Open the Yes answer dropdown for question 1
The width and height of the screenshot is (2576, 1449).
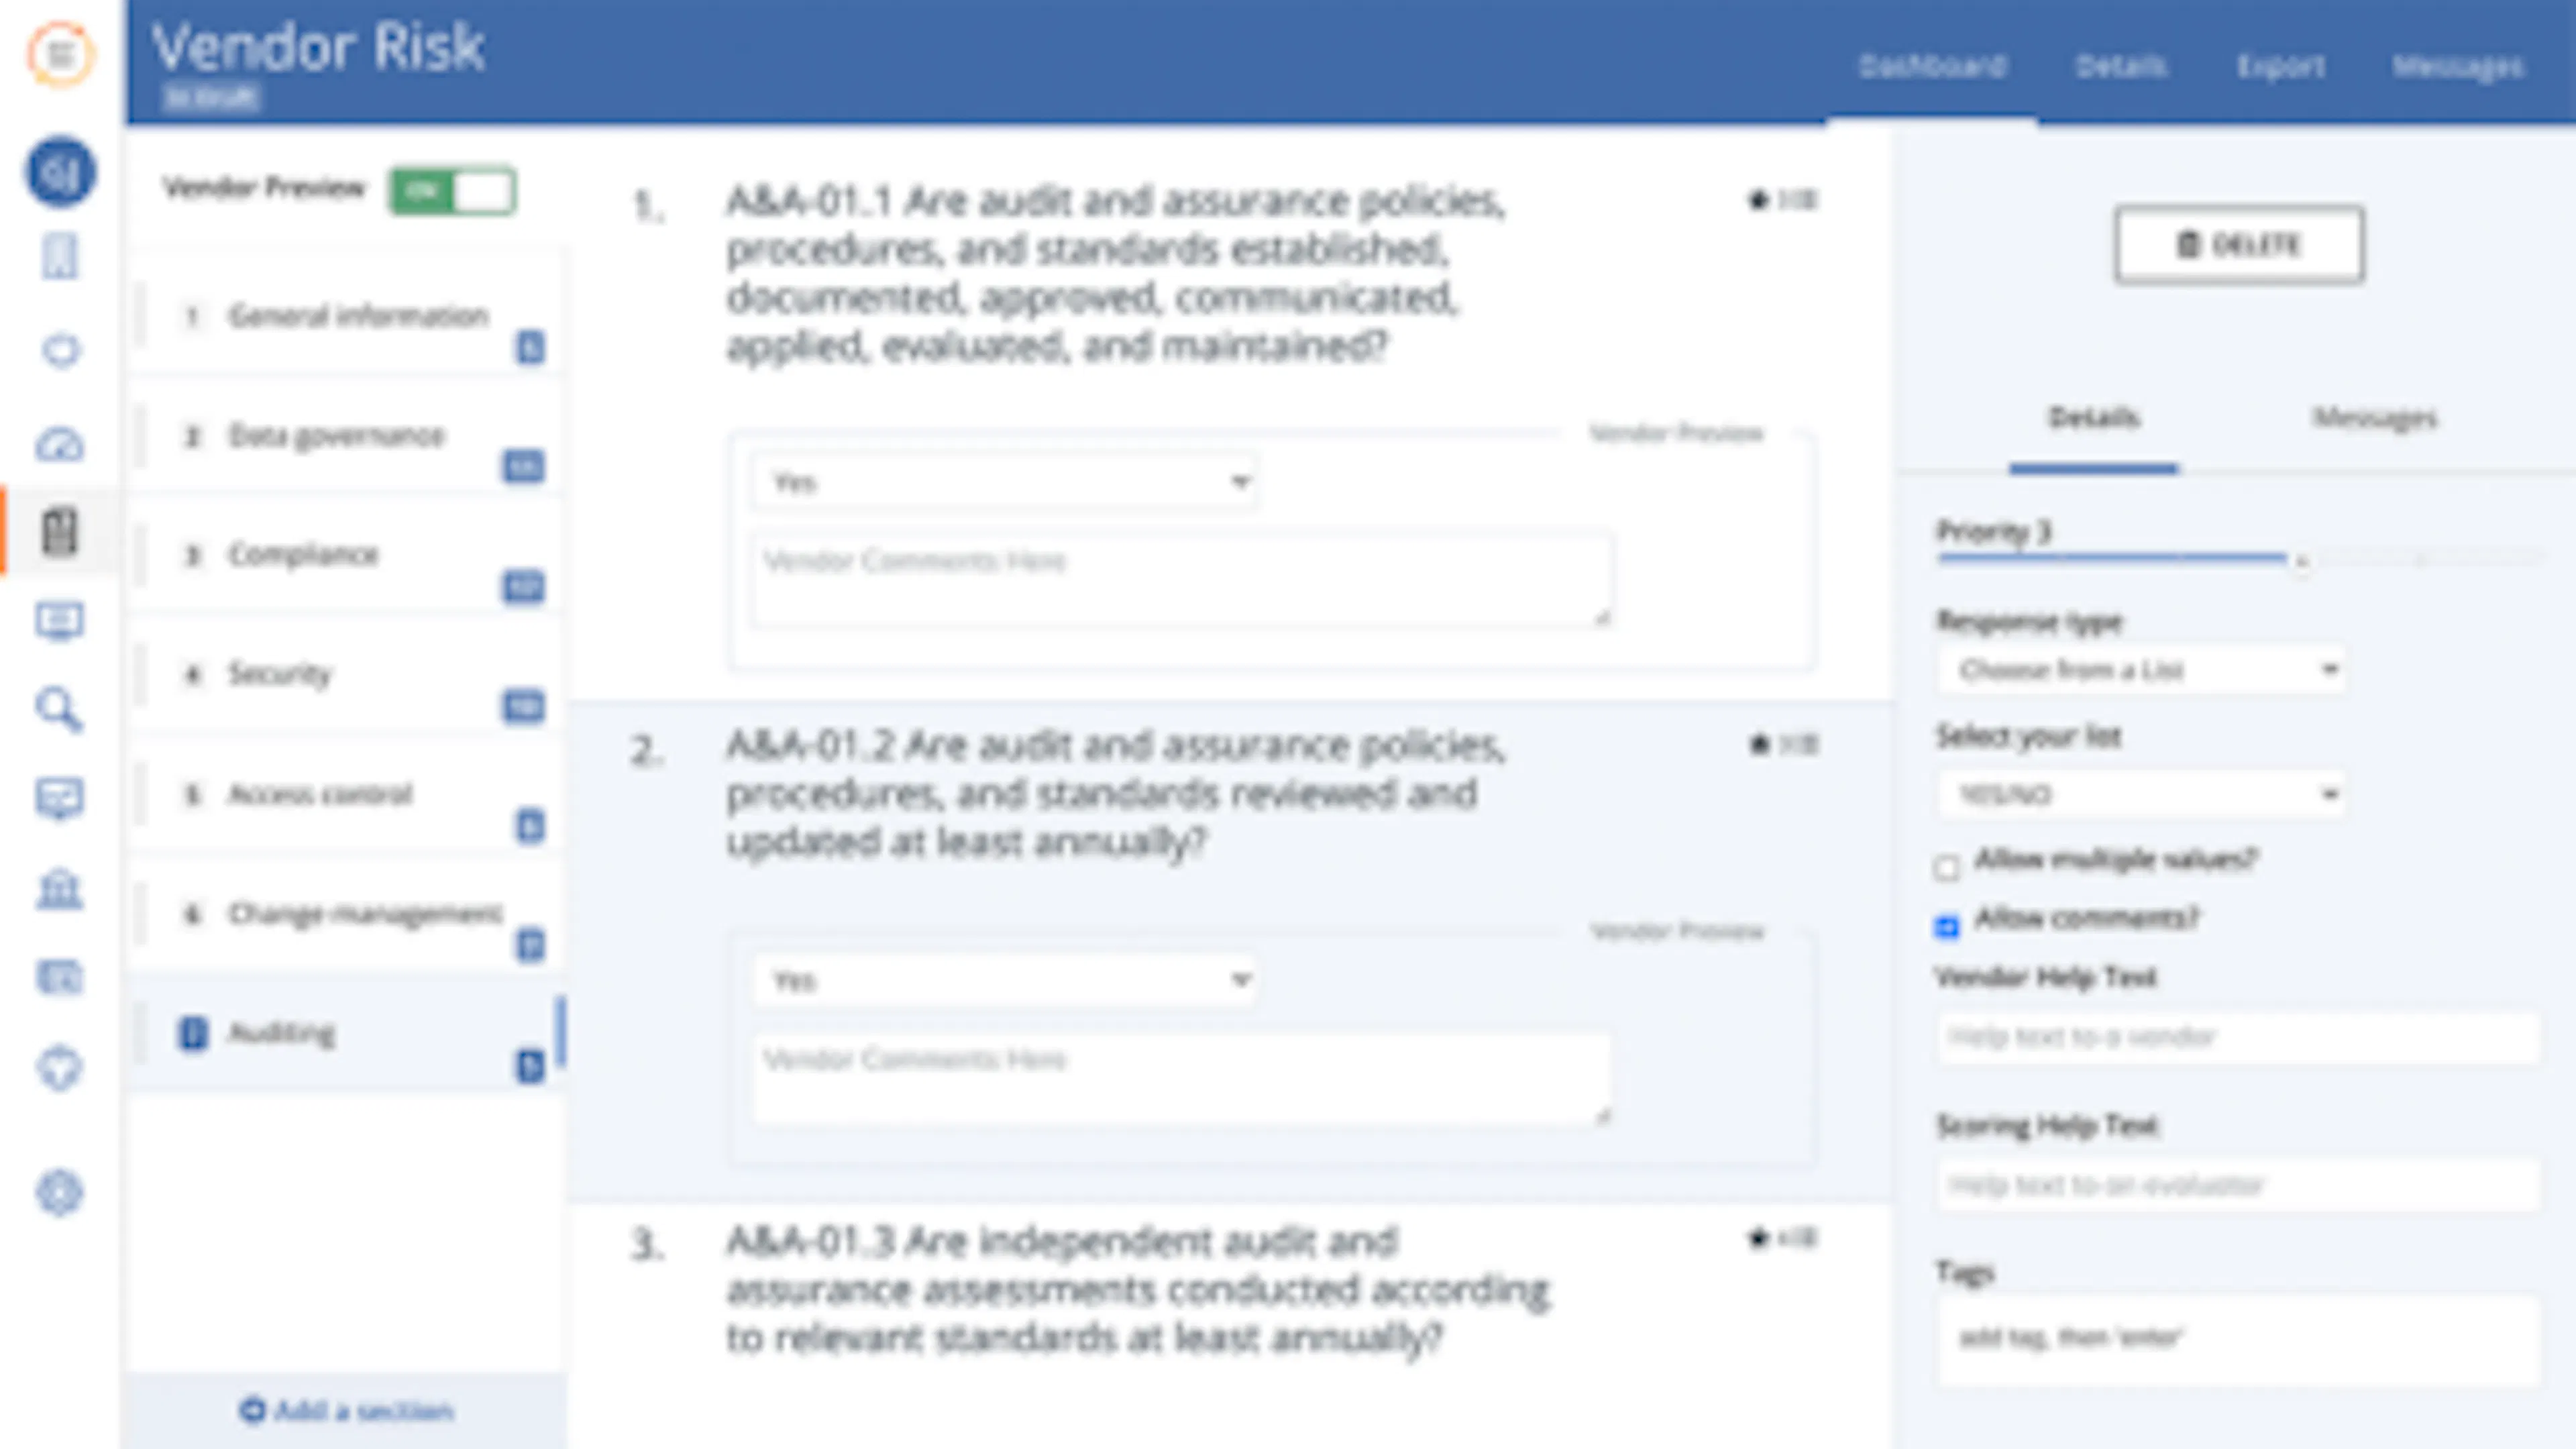pos(1004,482)
